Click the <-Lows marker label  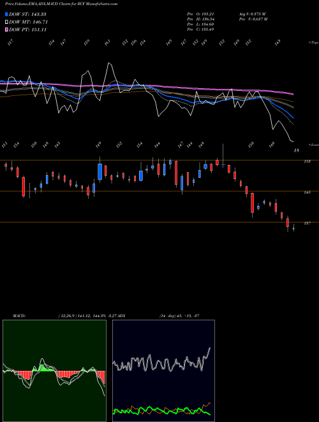[x=313, y=145]
